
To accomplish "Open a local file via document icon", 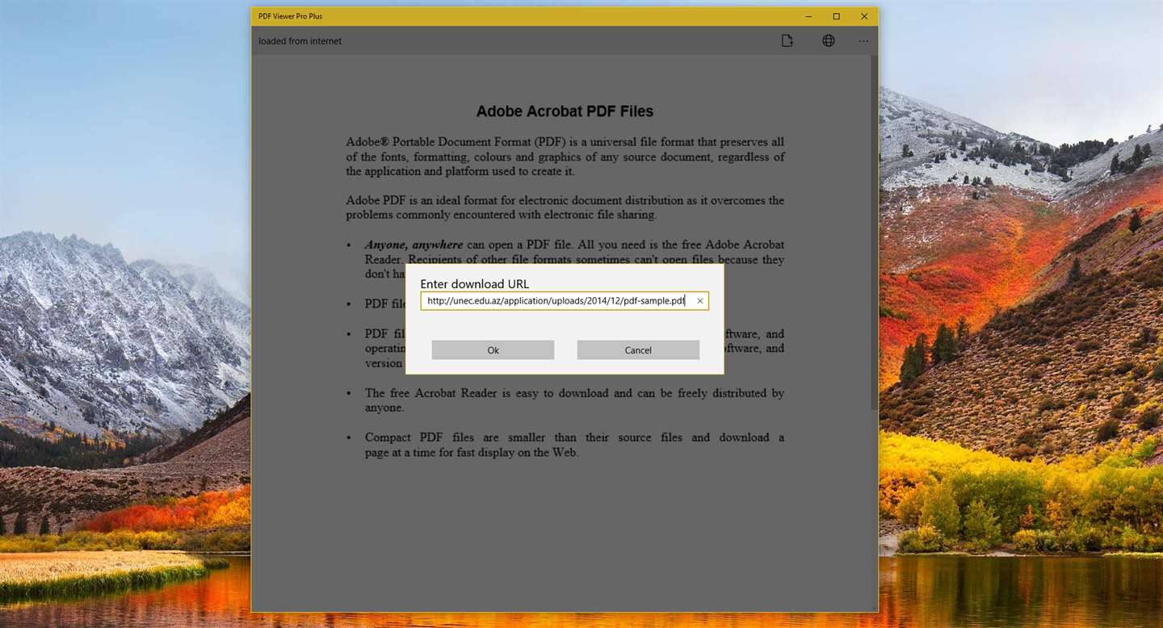I will tap(787, 41).
